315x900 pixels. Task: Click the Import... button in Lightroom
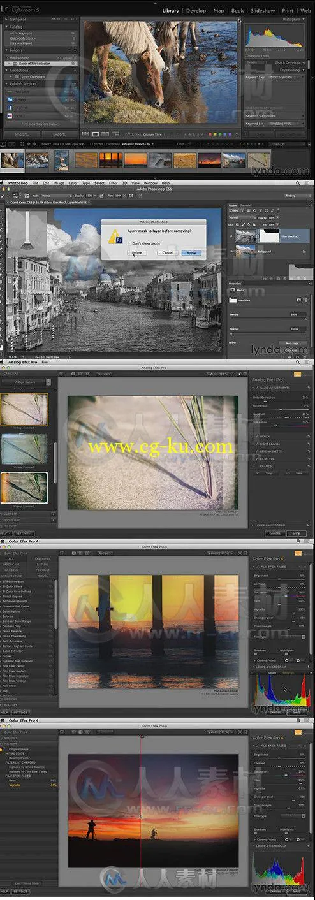pos(22,134)
